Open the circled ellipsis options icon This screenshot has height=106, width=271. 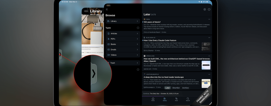pyautogui.click(x=209, y=9)
